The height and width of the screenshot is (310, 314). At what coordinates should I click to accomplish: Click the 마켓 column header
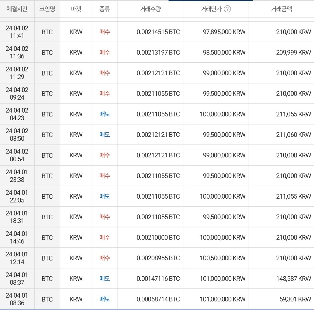click(x=76, y=9)
